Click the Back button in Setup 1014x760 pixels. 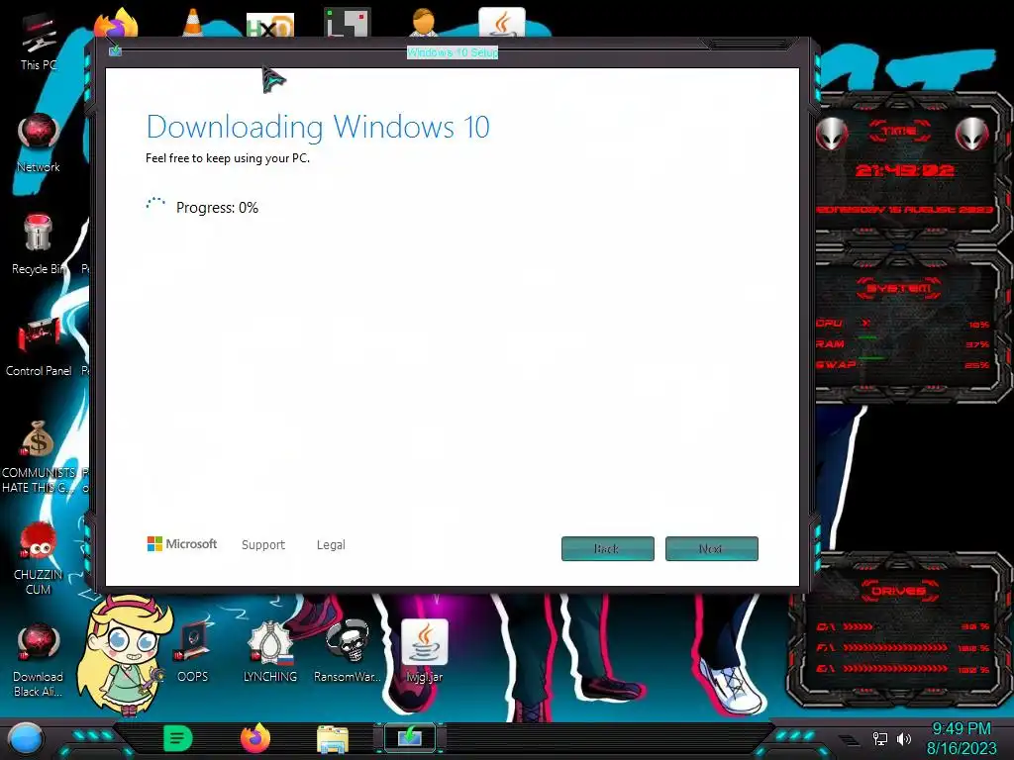click(607, 548)
